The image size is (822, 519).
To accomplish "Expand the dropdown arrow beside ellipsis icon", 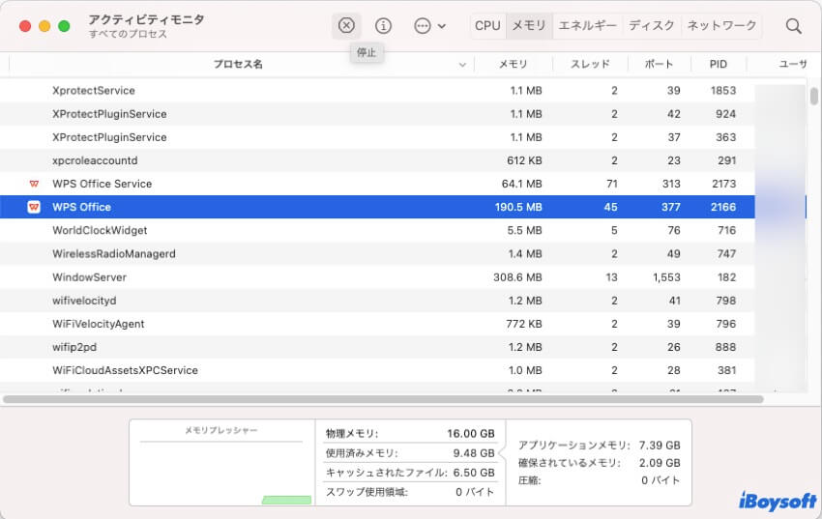I will pyautogui.click(x=442, y=26).
